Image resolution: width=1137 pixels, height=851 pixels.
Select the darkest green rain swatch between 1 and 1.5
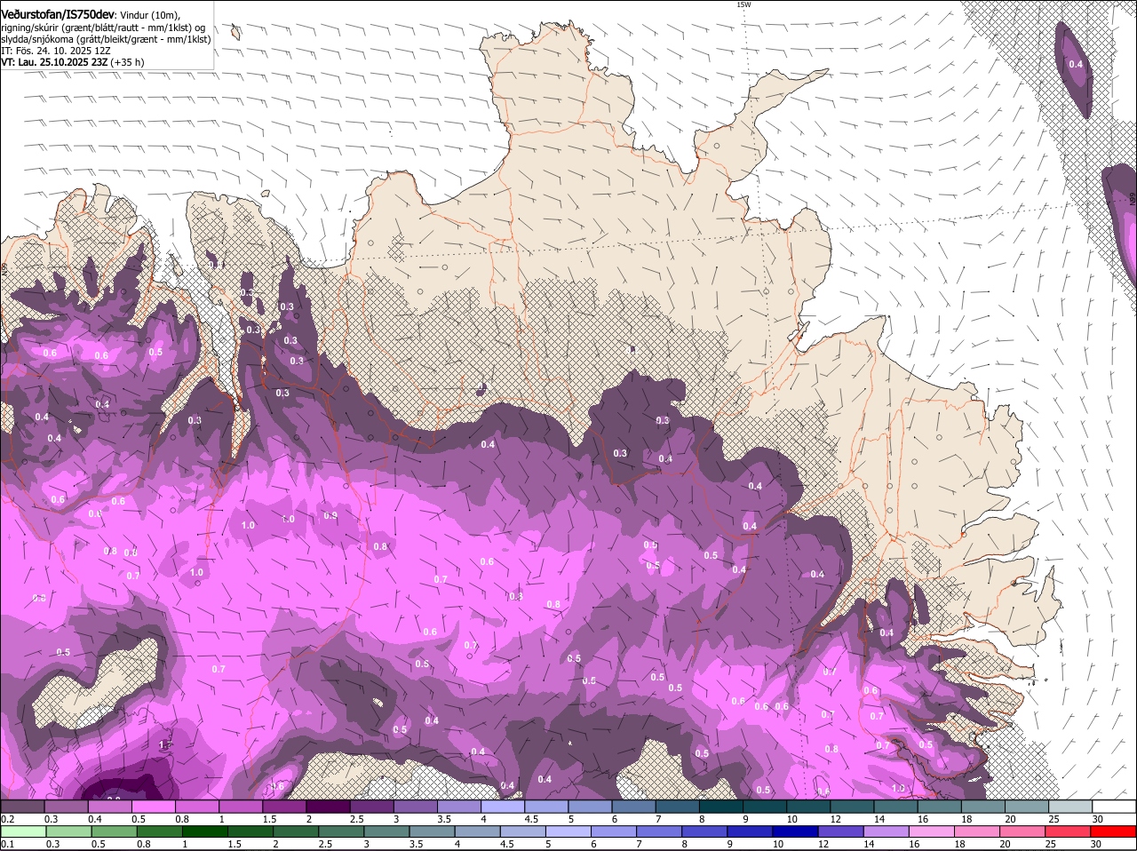[203, 831]
